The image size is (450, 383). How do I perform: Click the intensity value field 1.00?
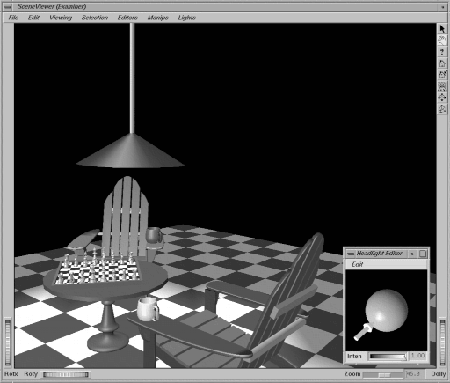pyautogui.click(x=418, y=356)
